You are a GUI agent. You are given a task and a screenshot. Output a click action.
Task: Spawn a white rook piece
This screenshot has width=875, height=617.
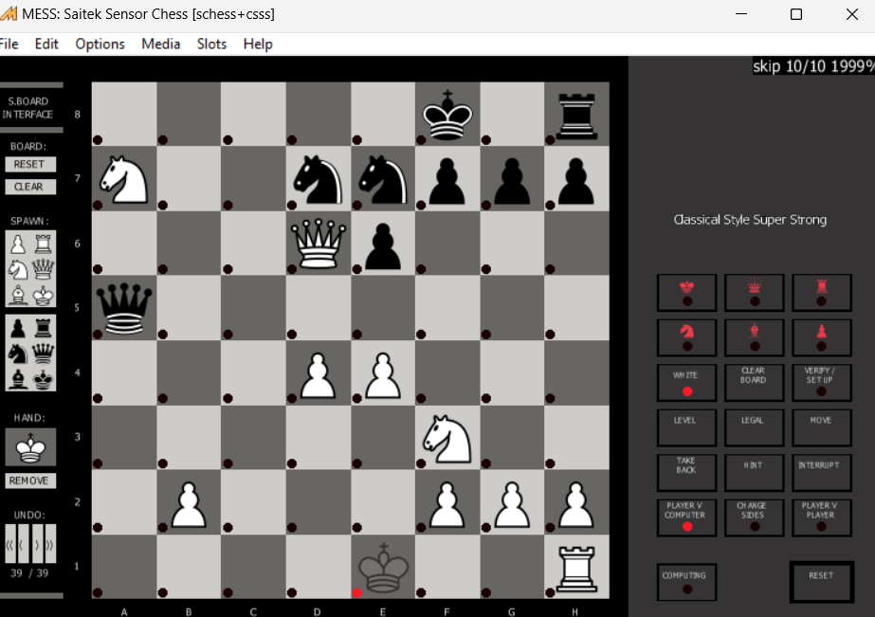(x=43, y=245)
